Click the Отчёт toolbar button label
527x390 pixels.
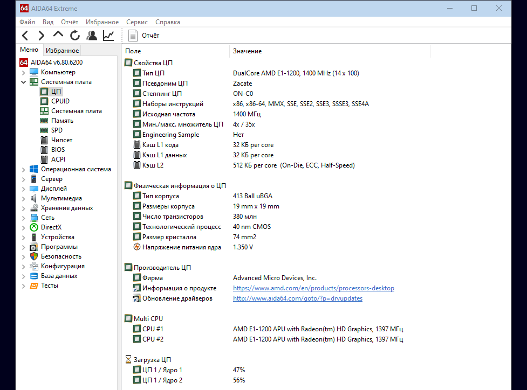[150, 36]
